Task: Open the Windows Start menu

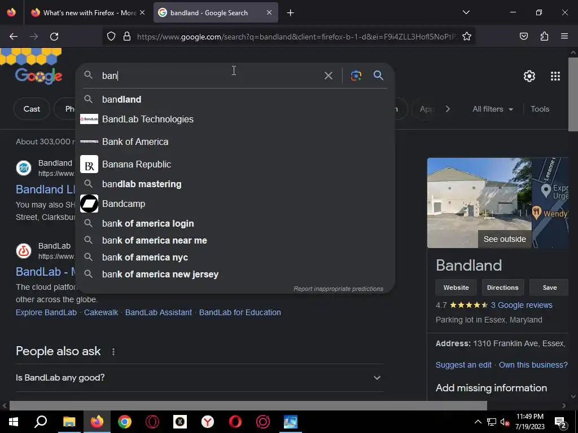Action: pos(14,422)
